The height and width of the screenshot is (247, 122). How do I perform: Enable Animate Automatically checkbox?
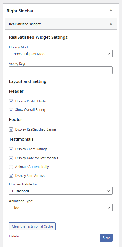(x=11, y=167)
